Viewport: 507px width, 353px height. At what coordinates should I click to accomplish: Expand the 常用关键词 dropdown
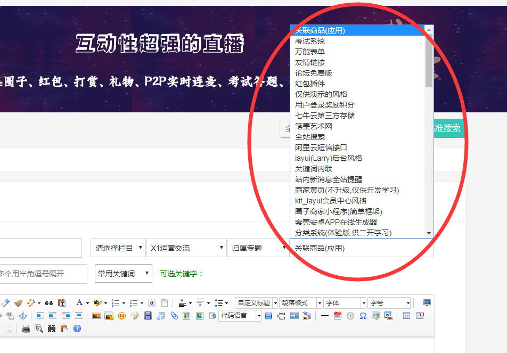(x=123, y=274)
